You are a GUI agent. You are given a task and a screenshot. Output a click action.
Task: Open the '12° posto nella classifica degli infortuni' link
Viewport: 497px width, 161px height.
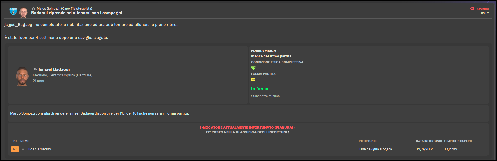pos(247,132)
